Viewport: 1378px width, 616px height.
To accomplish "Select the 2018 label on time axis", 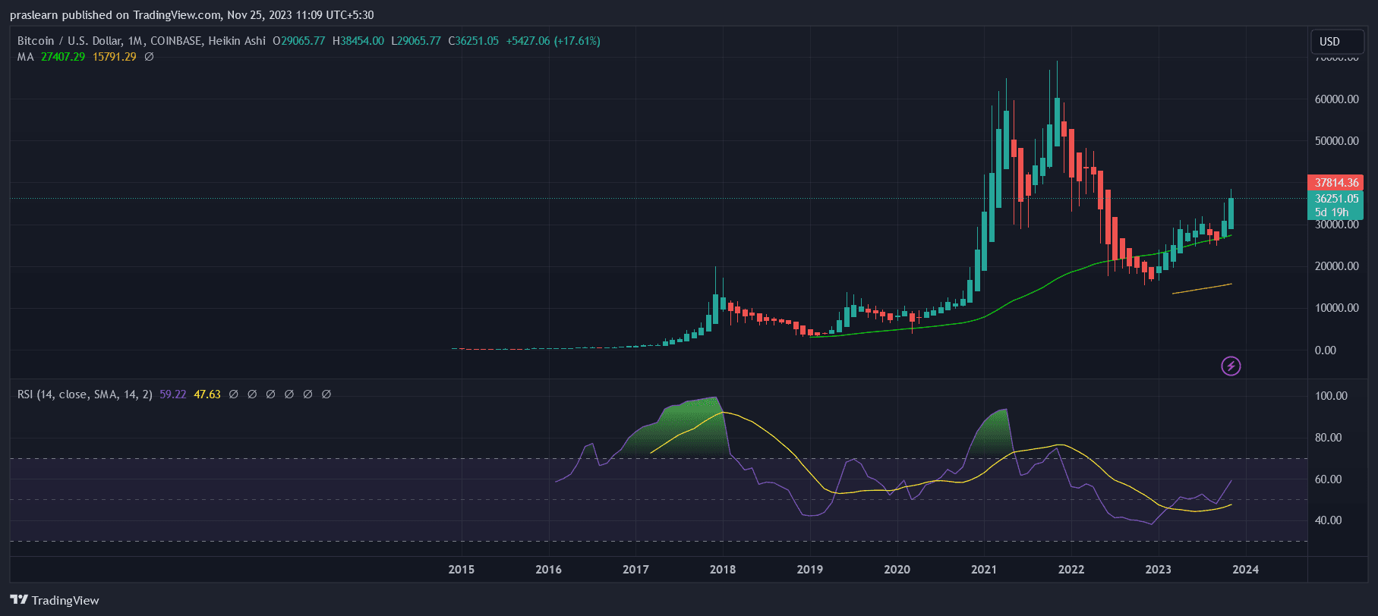I will pyautogui.click(x=723, y=570).
